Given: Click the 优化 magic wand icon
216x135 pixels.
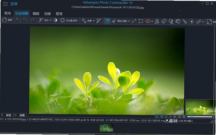Looking at the screenshot, I should [x=41, y=20].
